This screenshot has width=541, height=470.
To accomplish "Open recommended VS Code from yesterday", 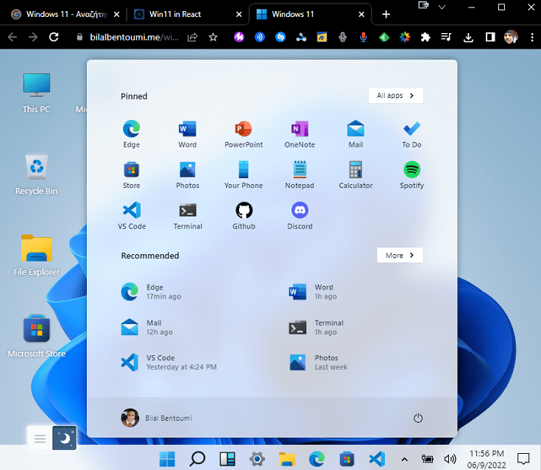I will pyautogui.click(x=169, y=362).
